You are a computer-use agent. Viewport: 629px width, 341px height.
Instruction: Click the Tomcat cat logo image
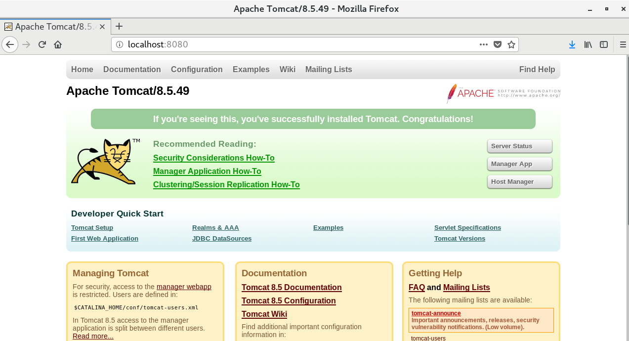point(105,161)
